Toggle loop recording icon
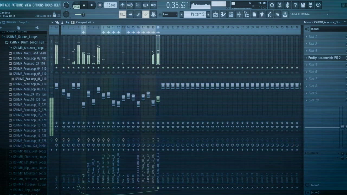347x195 pixels. click(x=153, y=5)
